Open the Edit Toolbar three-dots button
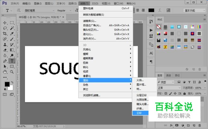 pos(5,78)
